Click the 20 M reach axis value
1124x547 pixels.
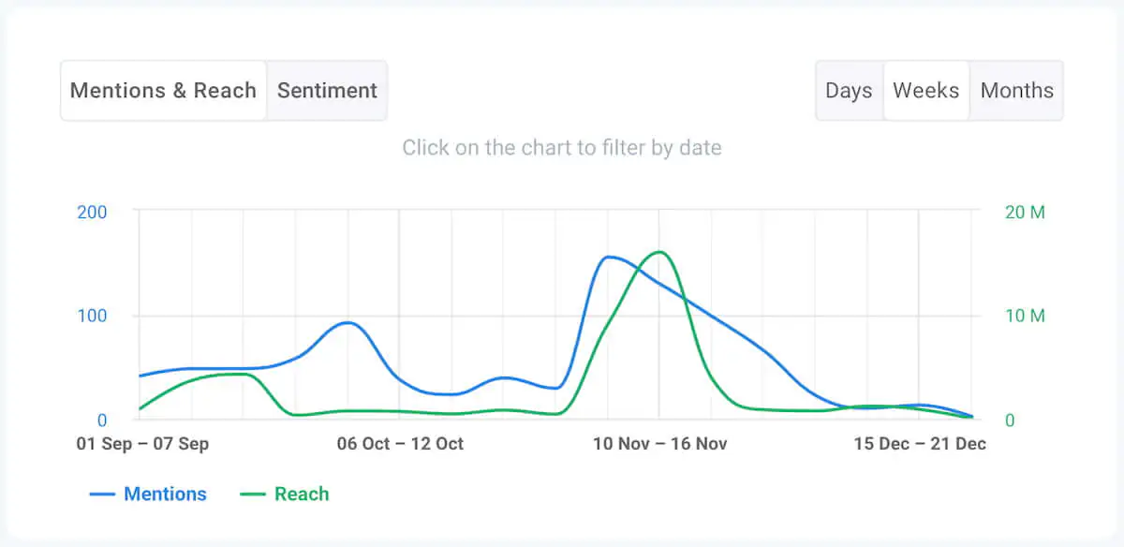point(1026,212)
